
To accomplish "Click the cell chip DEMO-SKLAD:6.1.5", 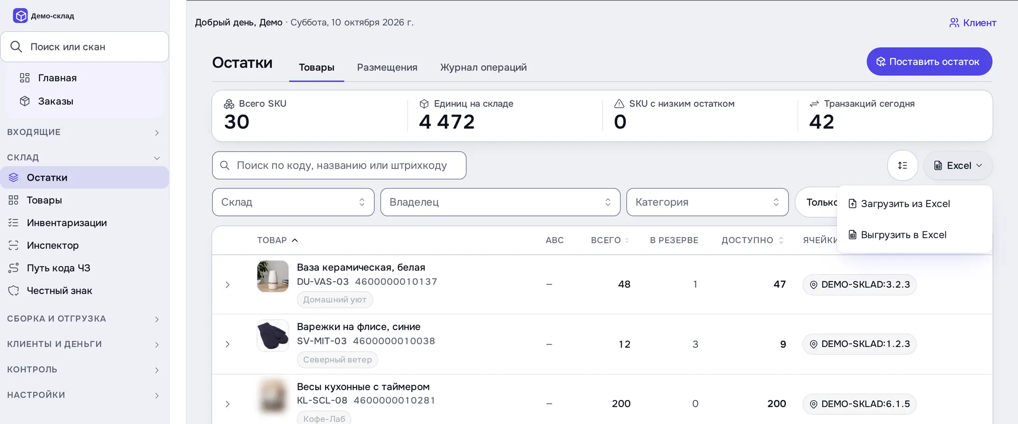I will [859, 404].
